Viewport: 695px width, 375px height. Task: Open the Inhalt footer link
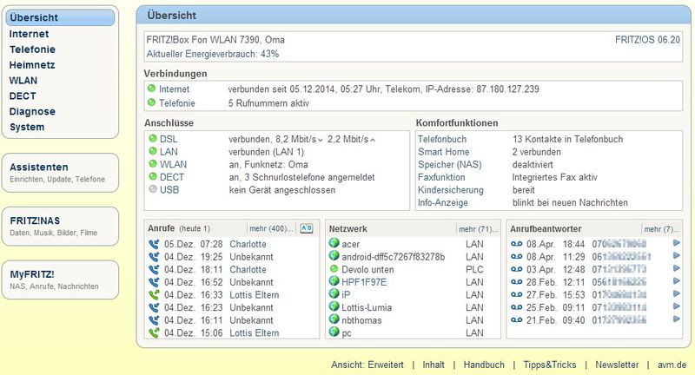[433, 365]
